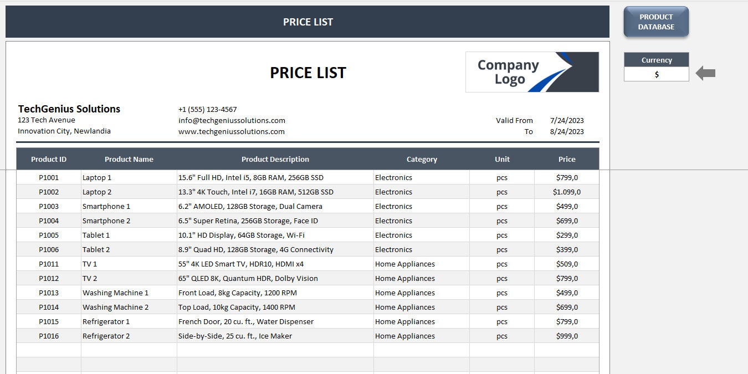The width and height of the screenshot is (748, 374).
Task: Click the Category column header
Action: click(422, 159)
